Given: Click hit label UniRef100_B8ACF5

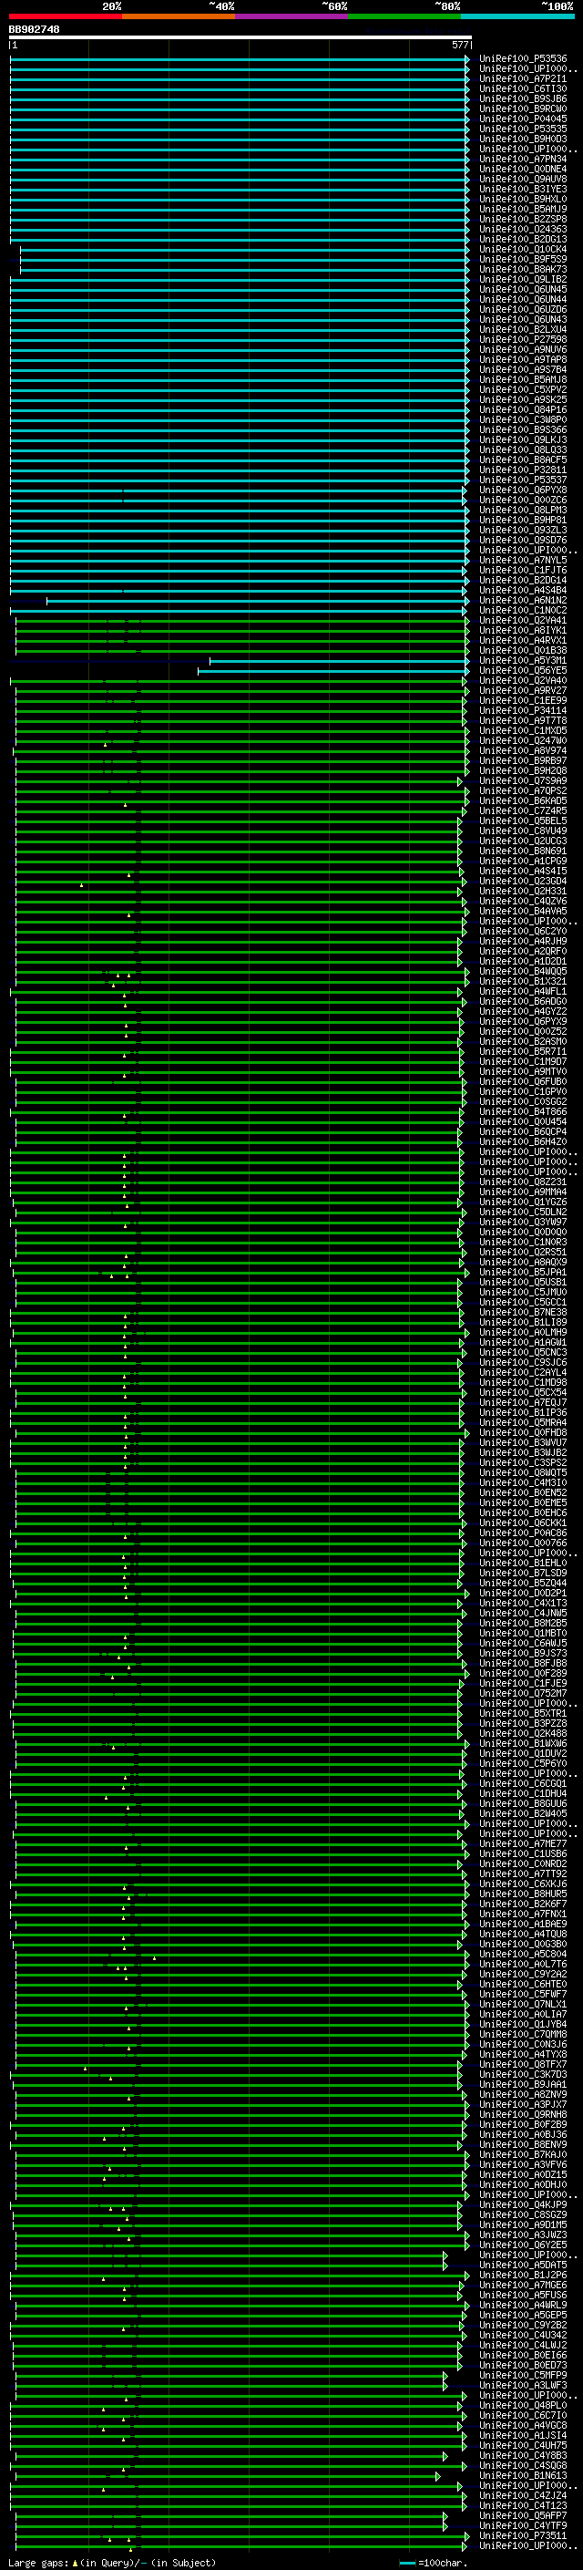Looking at the screenshot, I should click(523, 459).
